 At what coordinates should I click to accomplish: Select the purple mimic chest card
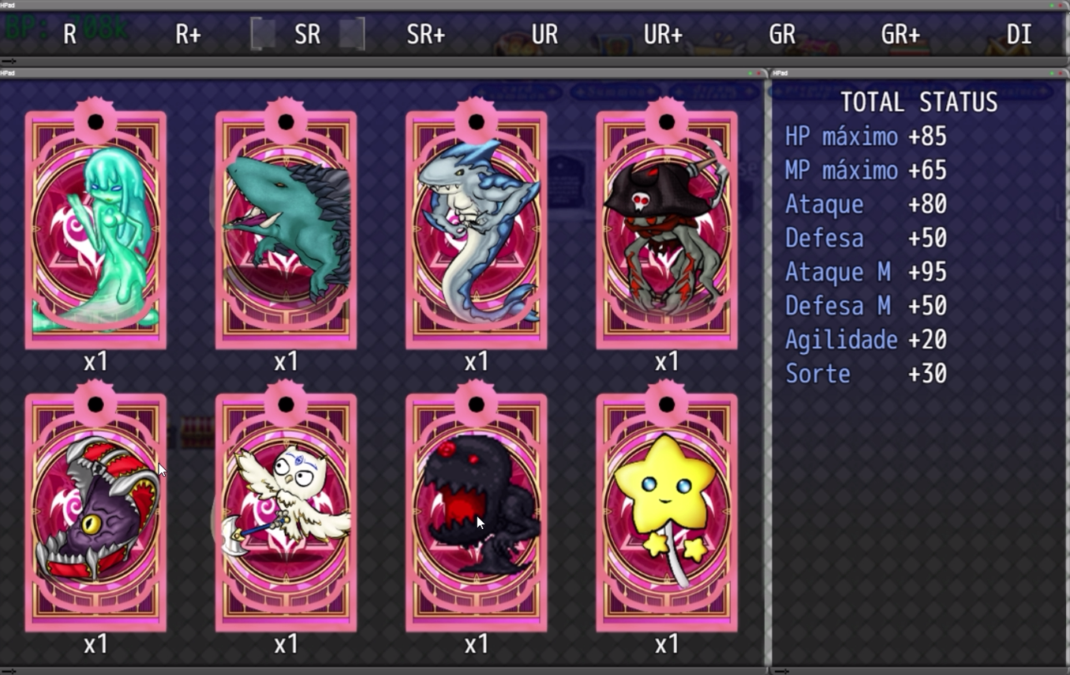point(95,507)
